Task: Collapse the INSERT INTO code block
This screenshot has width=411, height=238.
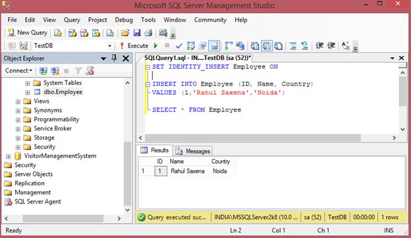Action: tap(148, 84)
